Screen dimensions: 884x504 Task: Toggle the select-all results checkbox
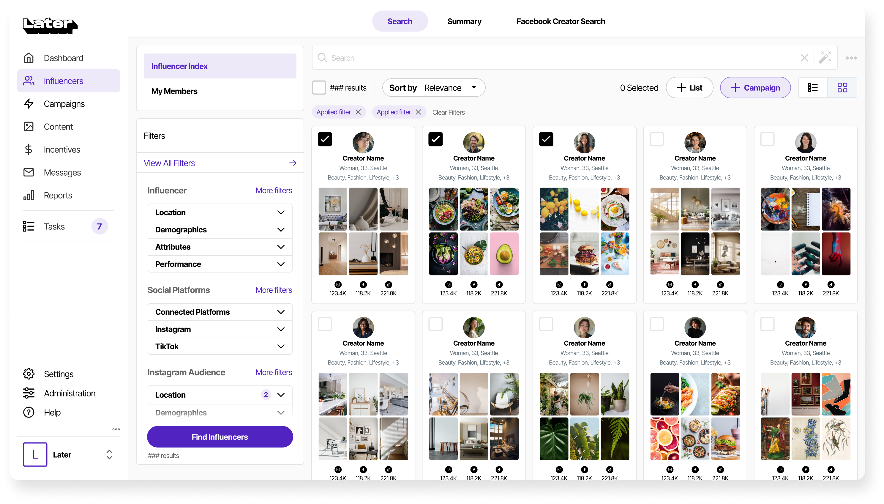click(319, 88)
